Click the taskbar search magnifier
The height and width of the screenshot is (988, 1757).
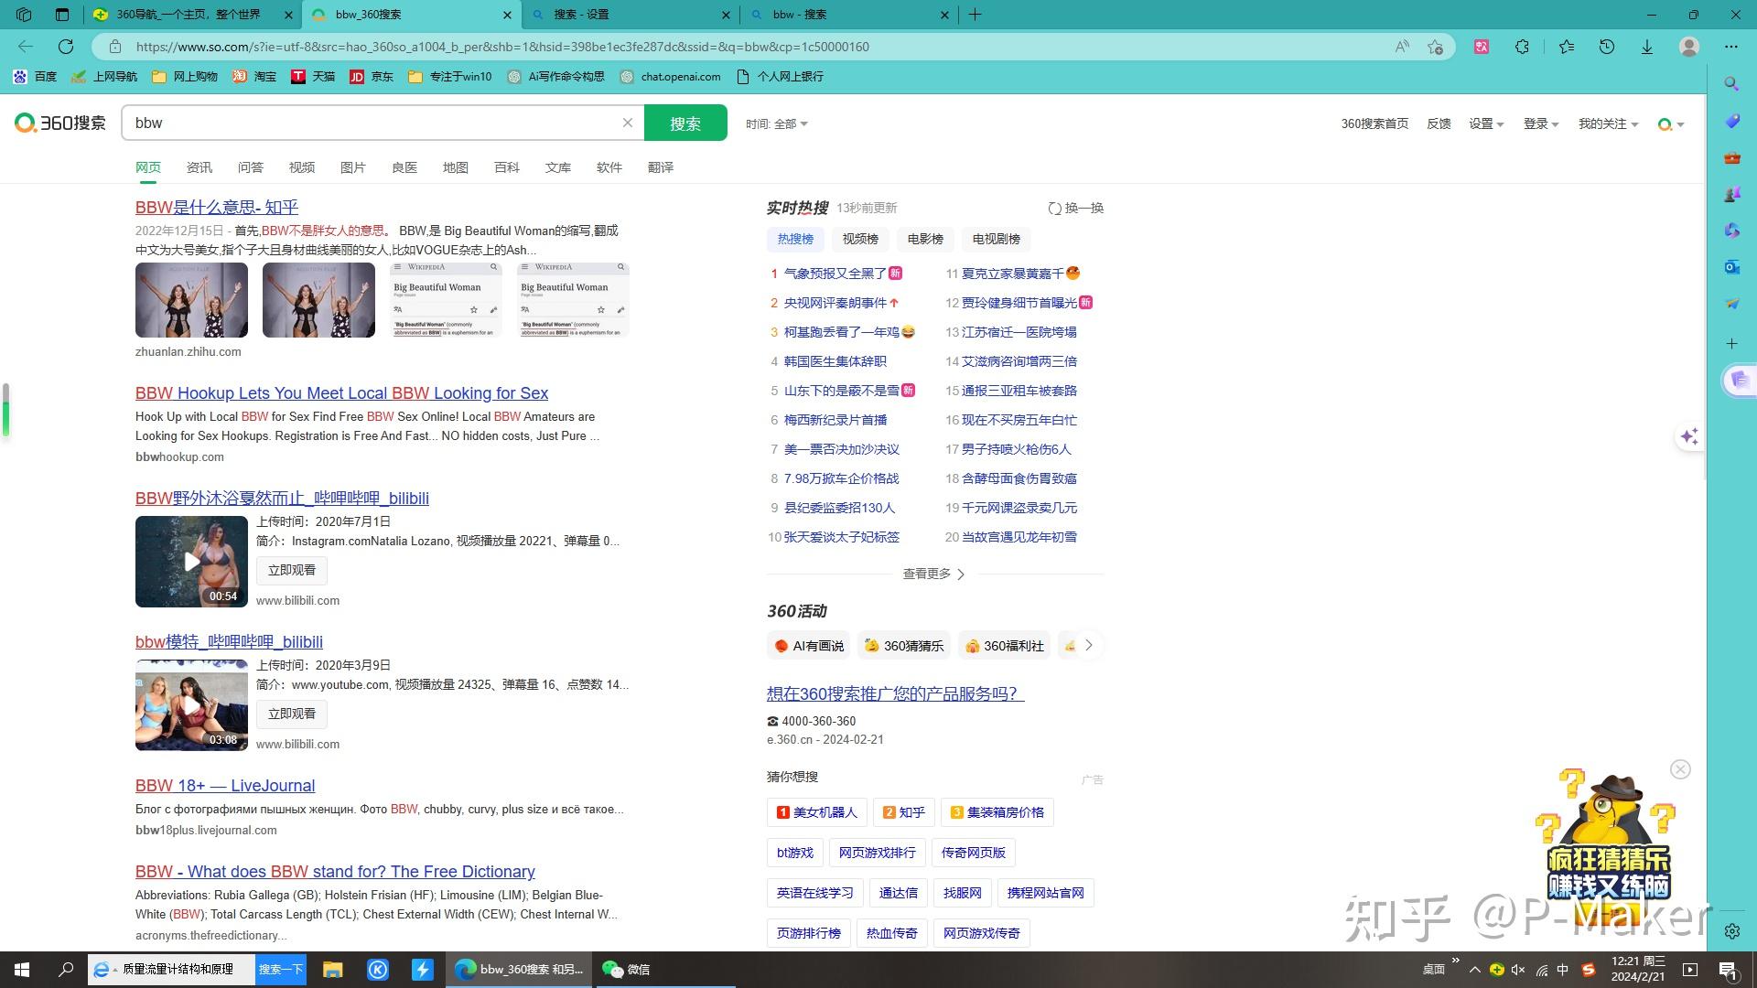pyautogui.click(x=66, y=970)
